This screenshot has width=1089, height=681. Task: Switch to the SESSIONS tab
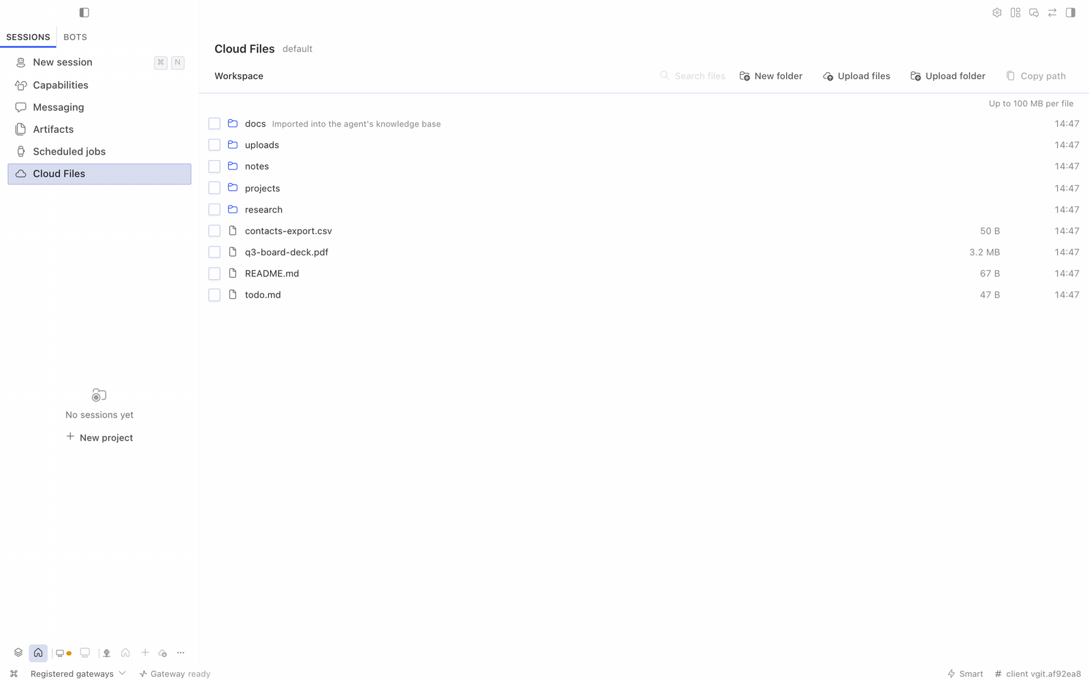click(28, 37)
